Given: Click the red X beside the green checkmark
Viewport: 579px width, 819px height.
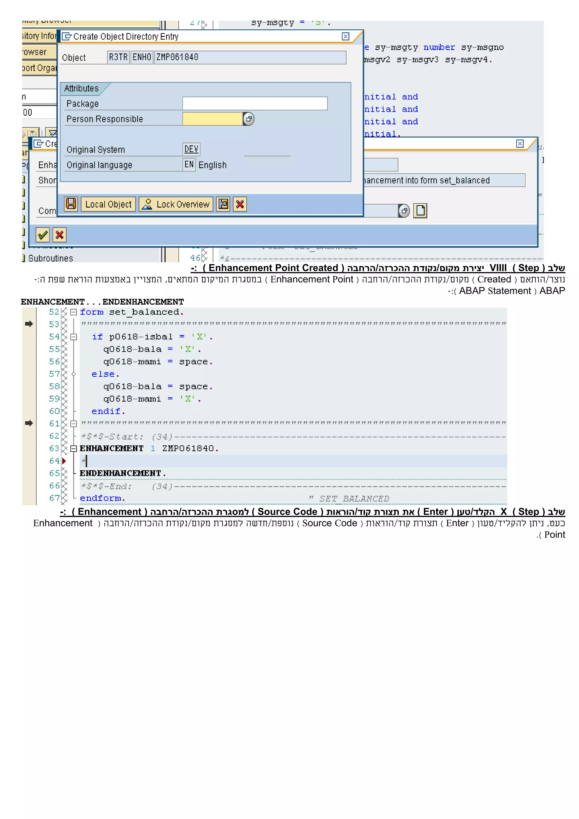Looking at the screenshot, I should point(60,235).
